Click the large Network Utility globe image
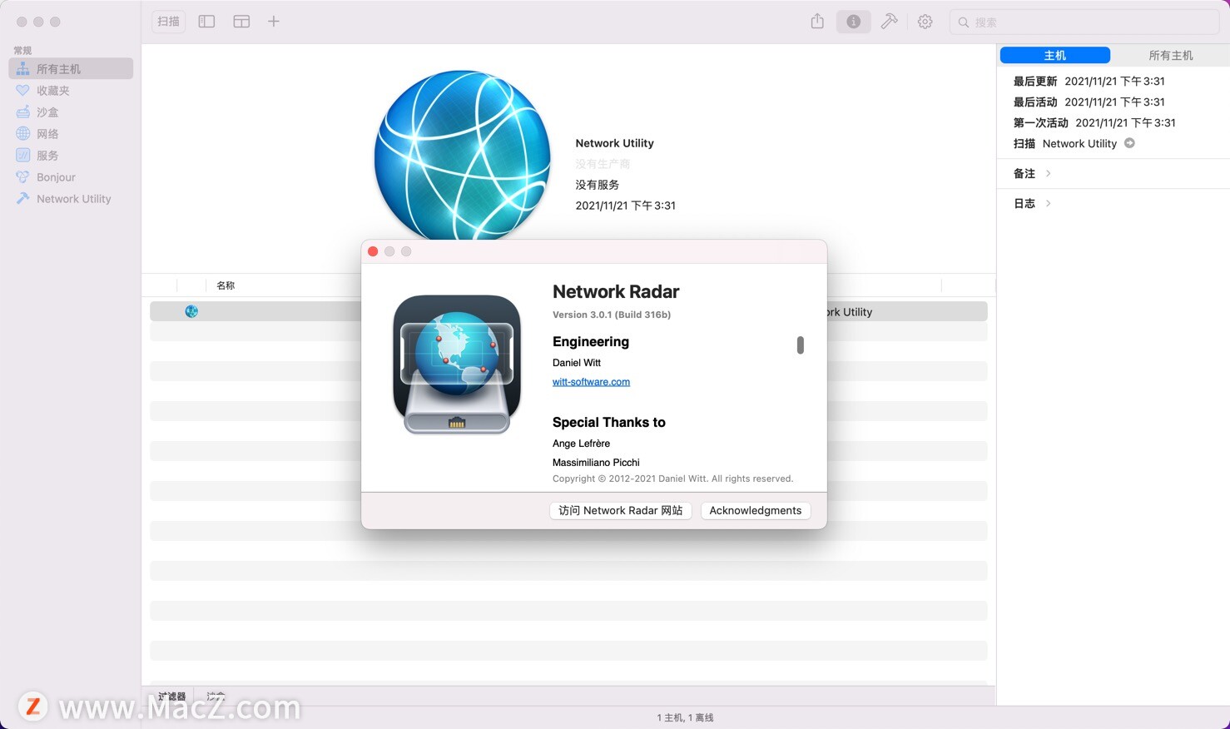 pyautogui.click(x=462, y=156)
